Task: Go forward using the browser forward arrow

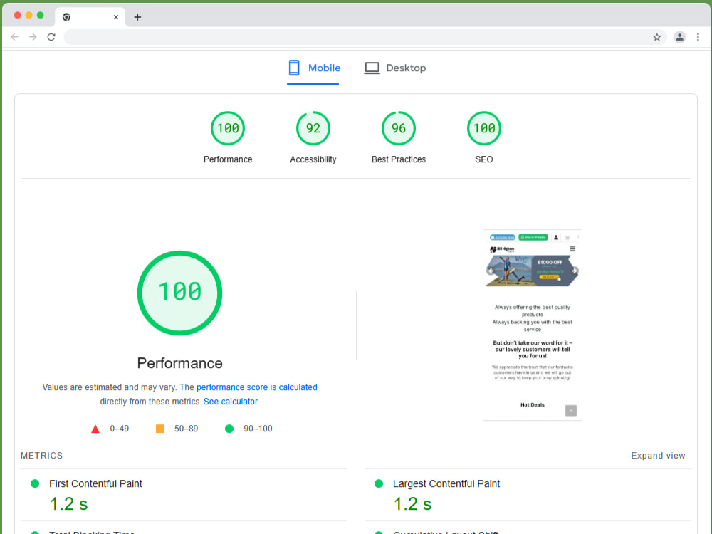Action: tap(33, 37)
